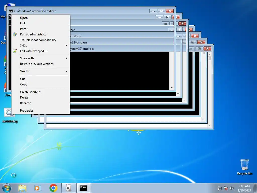Viewport: 257px width, 193px height.
Task: Choose Delete from the context menu
Action: tap(41, 98)
